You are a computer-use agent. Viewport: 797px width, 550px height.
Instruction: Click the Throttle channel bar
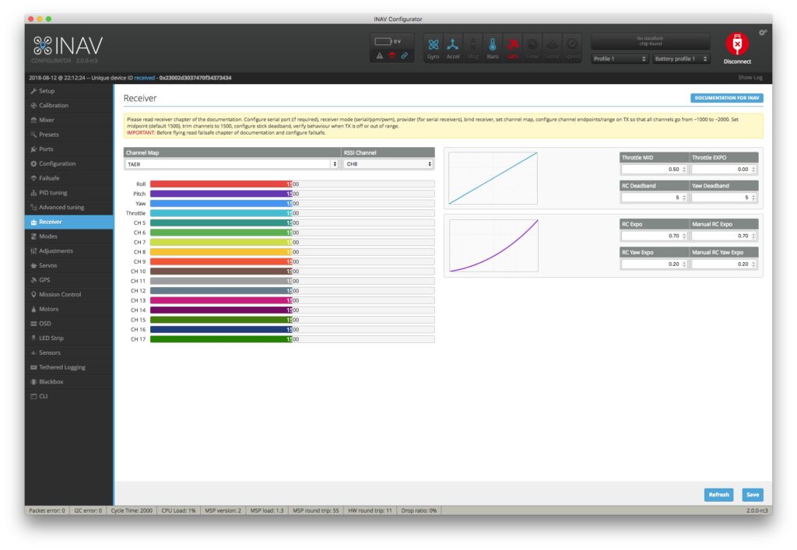292,213
